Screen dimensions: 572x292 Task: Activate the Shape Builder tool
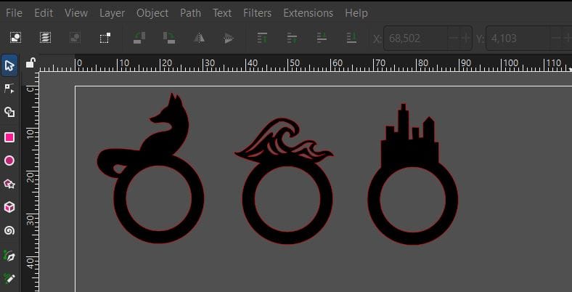(9, 113)
